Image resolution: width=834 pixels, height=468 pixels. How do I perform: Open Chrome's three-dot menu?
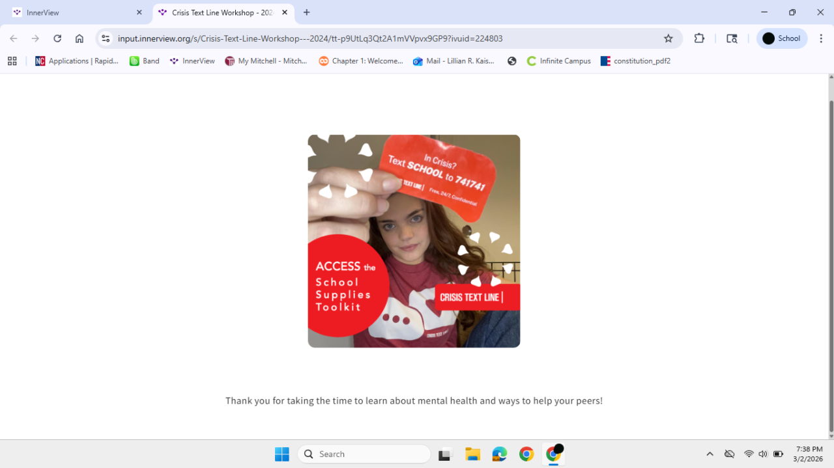[x=821, y=38]
